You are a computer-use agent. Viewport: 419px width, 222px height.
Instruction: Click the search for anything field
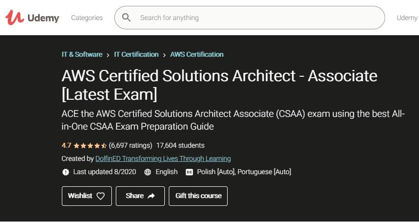coord(255,18)
